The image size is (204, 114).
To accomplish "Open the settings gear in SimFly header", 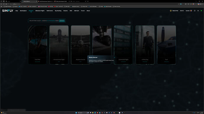I will click(x=198, y=11).
